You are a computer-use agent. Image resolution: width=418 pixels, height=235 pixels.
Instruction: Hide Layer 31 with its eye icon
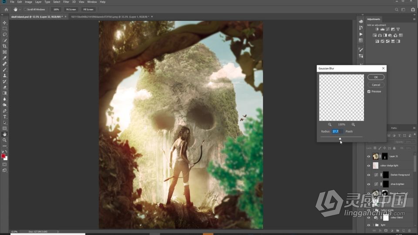click(369, 156)
